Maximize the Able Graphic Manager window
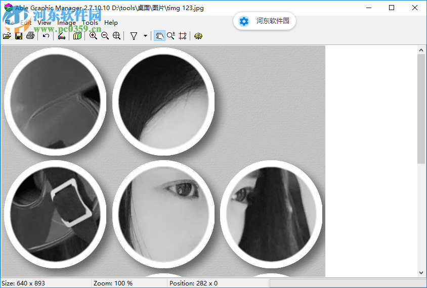 pyautogui.click(x=392, y=8)
